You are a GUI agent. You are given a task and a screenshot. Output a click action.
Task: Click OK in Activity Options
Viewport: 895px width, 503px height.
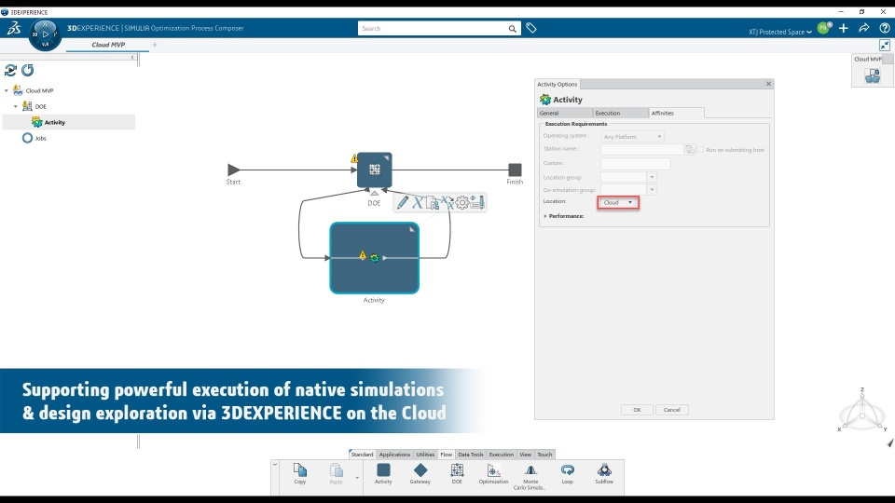coord(637,410)
